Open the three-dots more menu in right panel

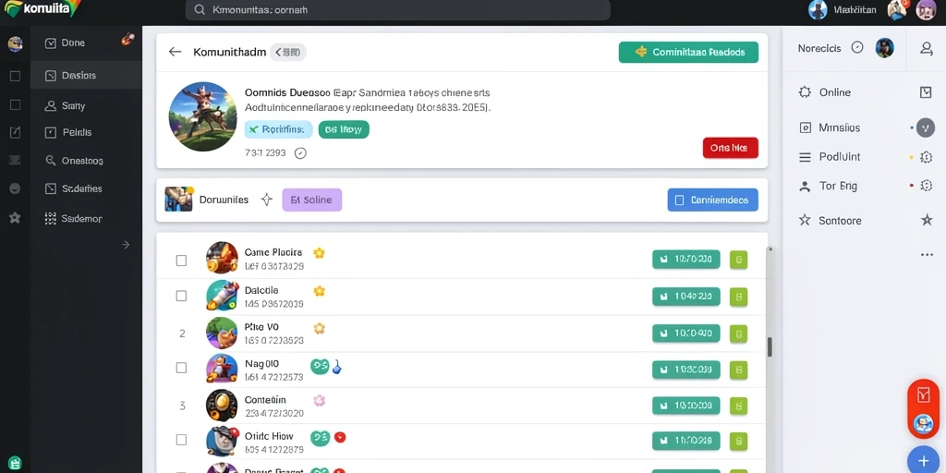coord(927,255)
